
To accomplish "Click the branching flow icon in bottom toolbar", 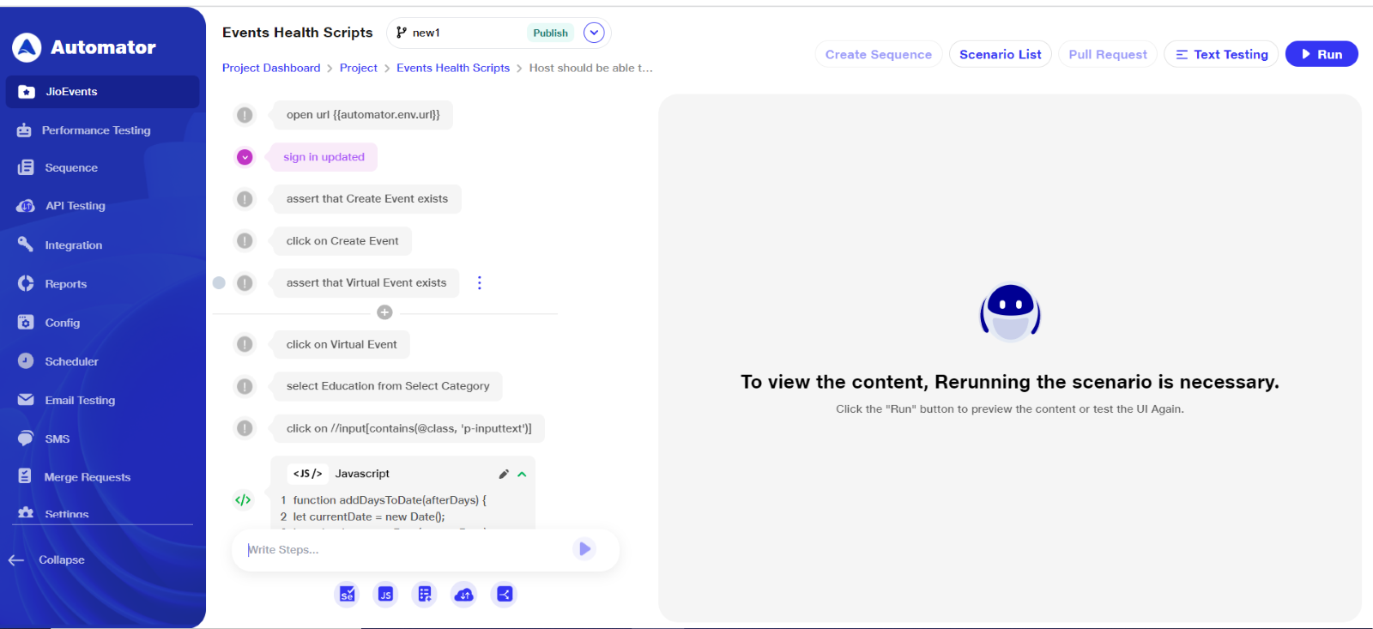I will point(504,594).
